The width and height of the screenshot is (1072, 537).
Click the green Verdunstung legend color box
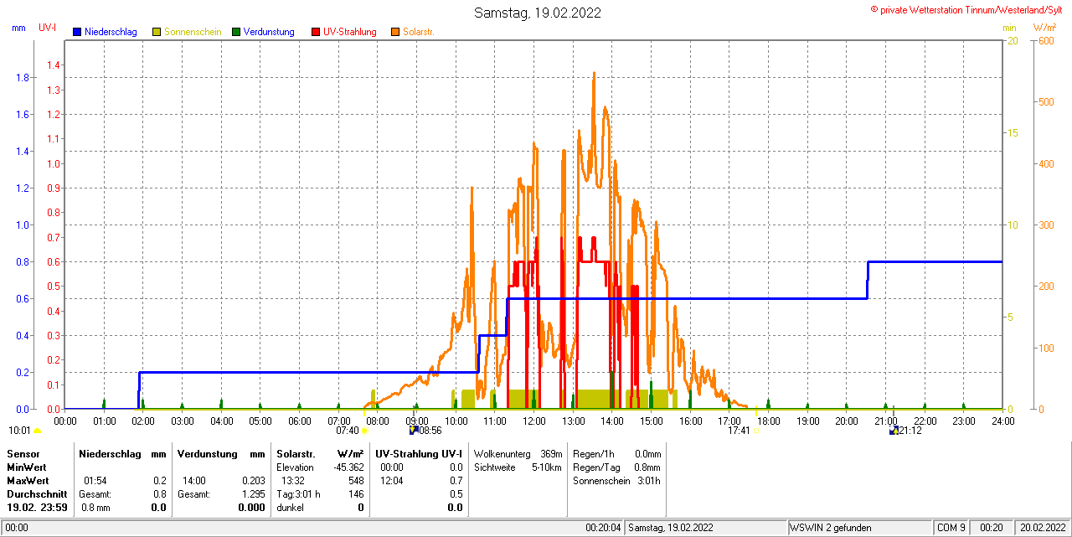[x=236, y=32]
